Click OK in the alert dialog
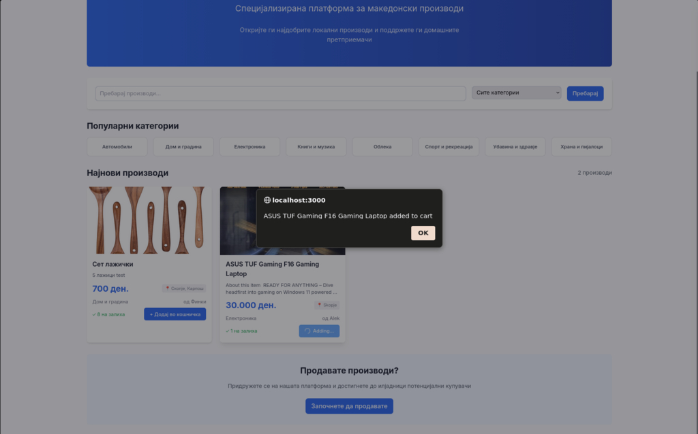The height and width of the screenshot is (434, 698). 423,233
